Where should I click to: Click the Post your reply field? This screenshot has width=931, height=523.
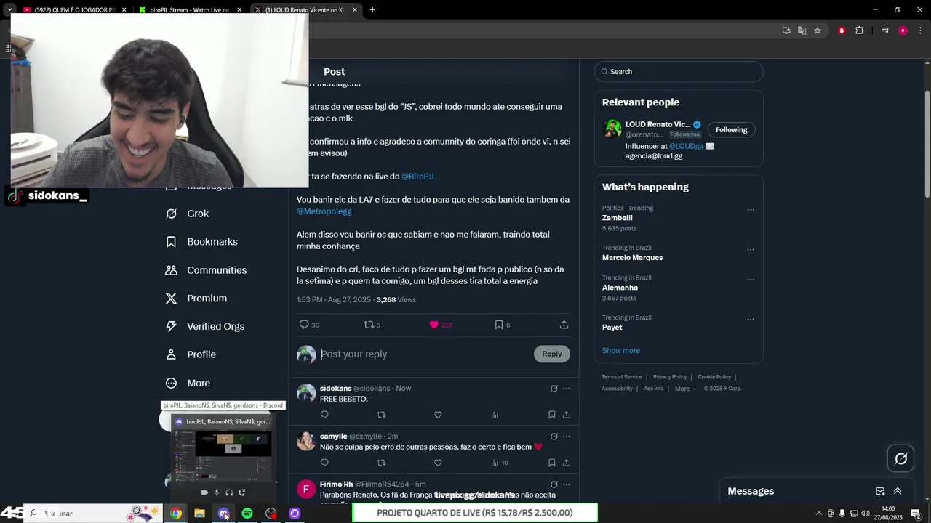[425, 354]
